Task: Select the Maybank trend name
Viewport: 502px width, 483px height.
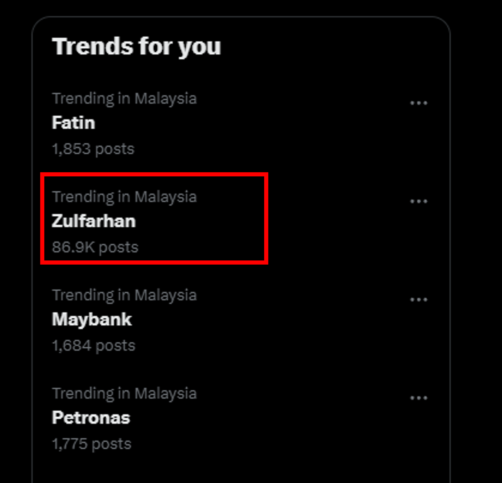Action: [92, 320]
